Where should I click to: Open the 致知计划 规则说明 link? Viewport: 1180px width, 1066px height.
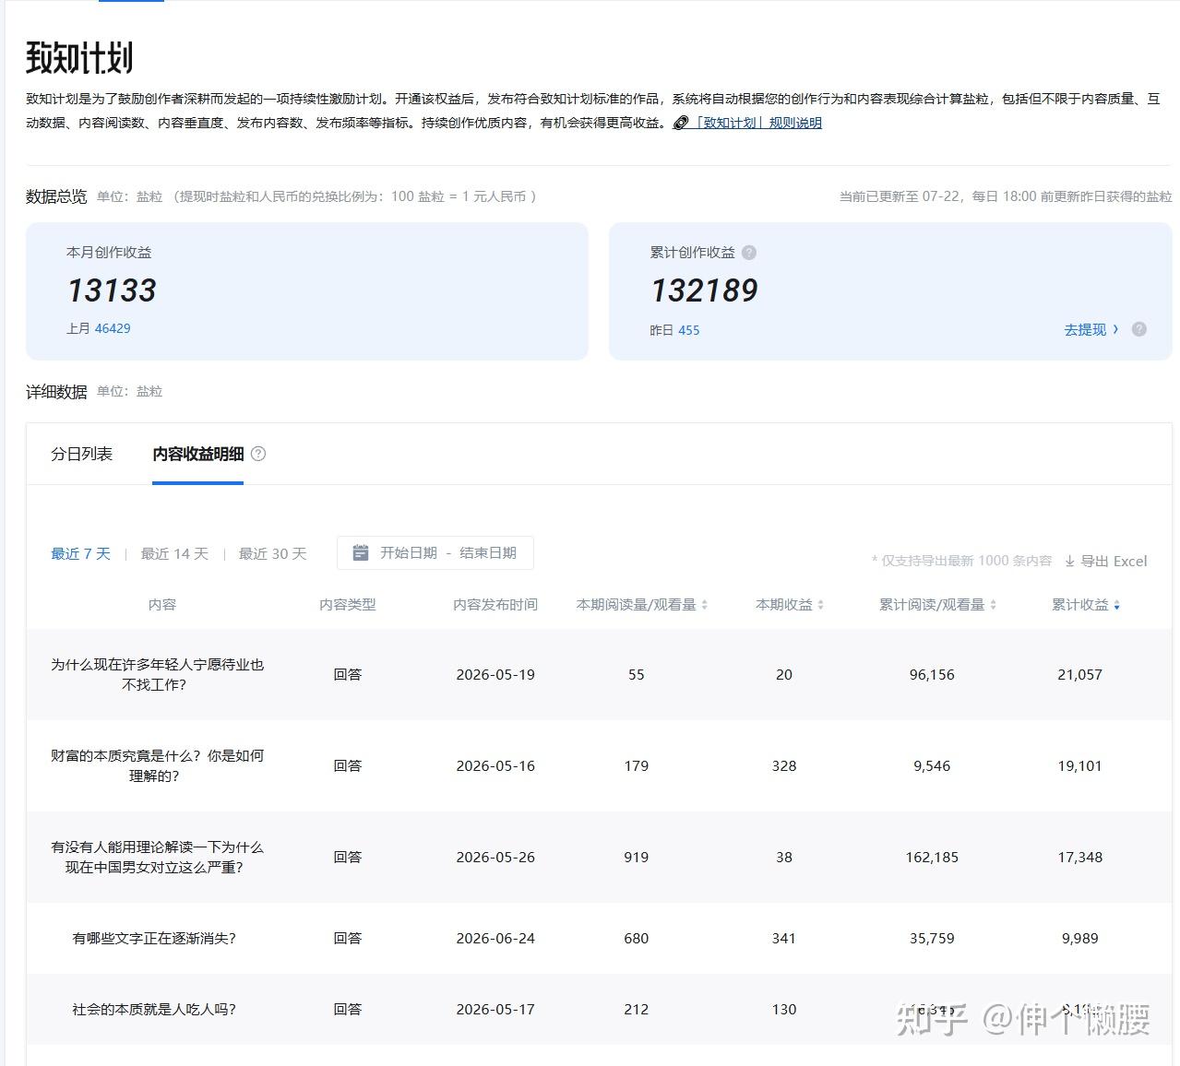[x=757, y=123]
